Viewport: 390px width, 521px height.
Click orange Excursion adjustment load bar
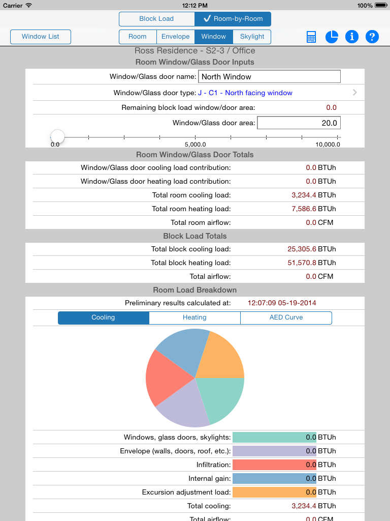click(274, 492)
